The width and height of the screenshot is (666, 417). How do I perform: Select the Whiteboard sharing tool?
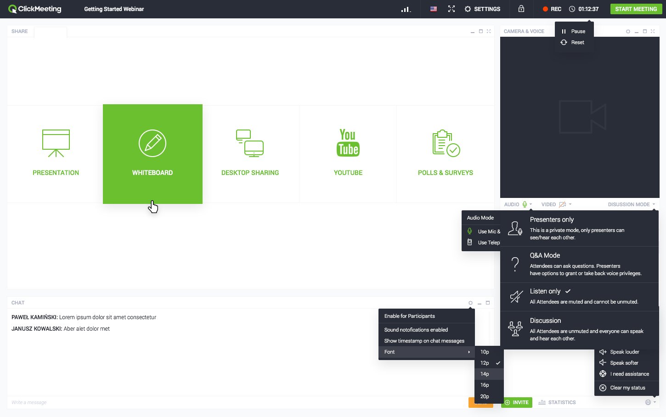coord(152,154)
